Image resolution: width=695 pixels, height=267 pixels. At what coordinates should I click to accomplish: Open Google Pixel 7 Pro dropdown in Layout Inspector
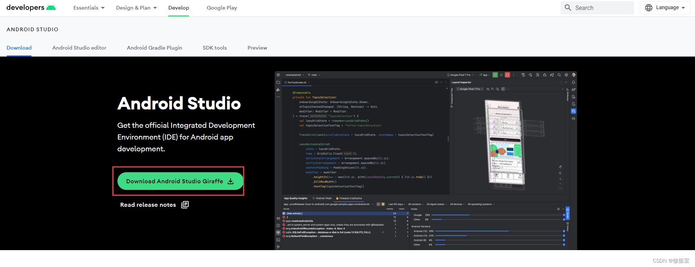(x=470, y=89)
